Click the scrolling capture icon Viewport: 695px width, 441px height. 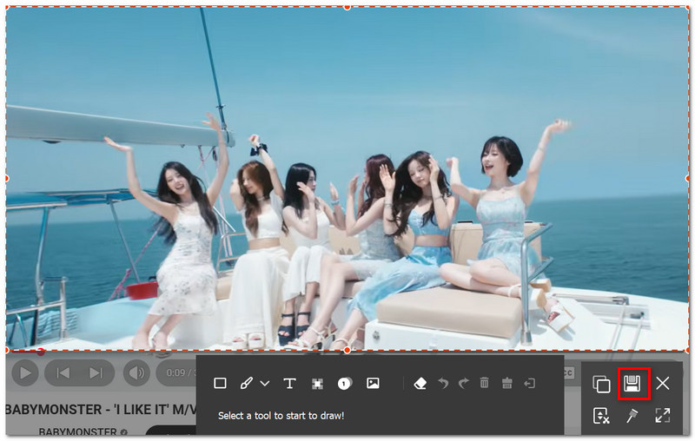coord(601,416)
